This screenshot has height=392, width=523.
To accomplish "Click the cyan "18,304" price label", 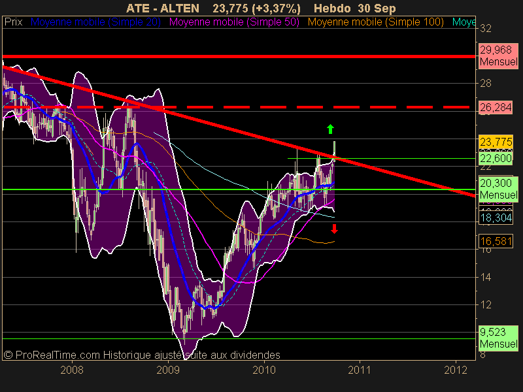I will (496, 218).
